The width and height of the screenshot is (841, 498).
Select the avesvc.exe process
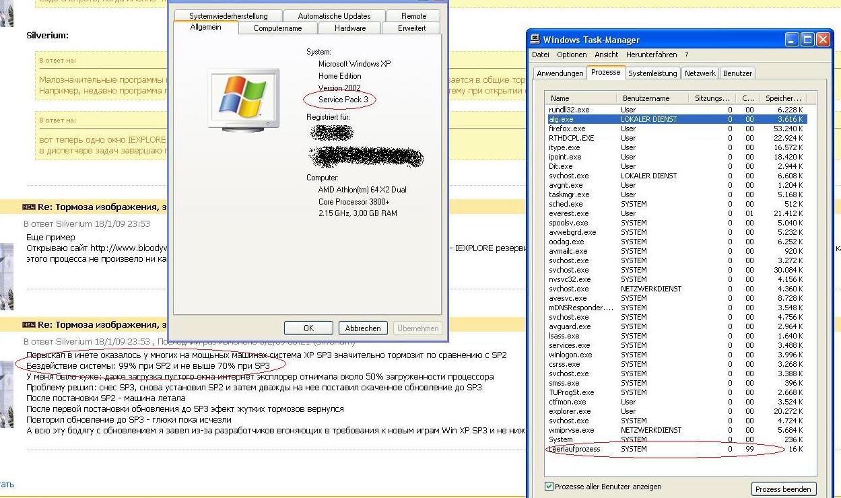[x=676, y=298]
